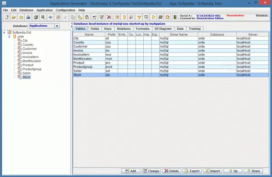The height and width of the screenshot is (177, 272).
Task: Click the Import button
Action: coord(213,171)
